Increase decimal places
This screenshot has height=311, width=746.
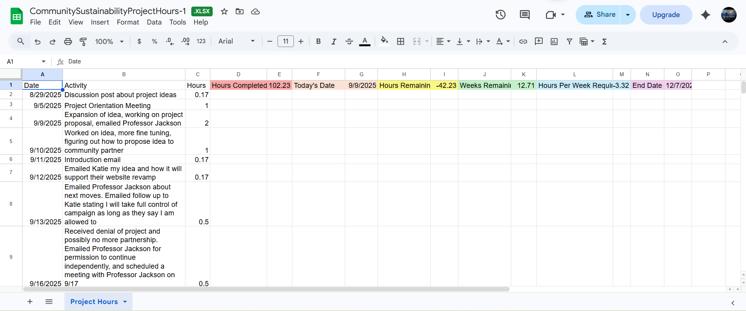(x=185, y=42)
